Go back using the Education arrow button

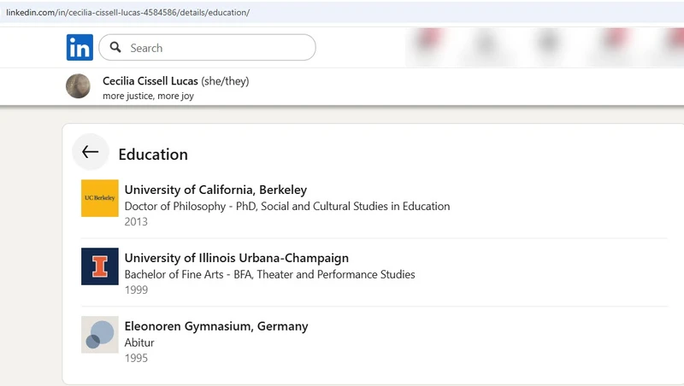coord(91,152)
